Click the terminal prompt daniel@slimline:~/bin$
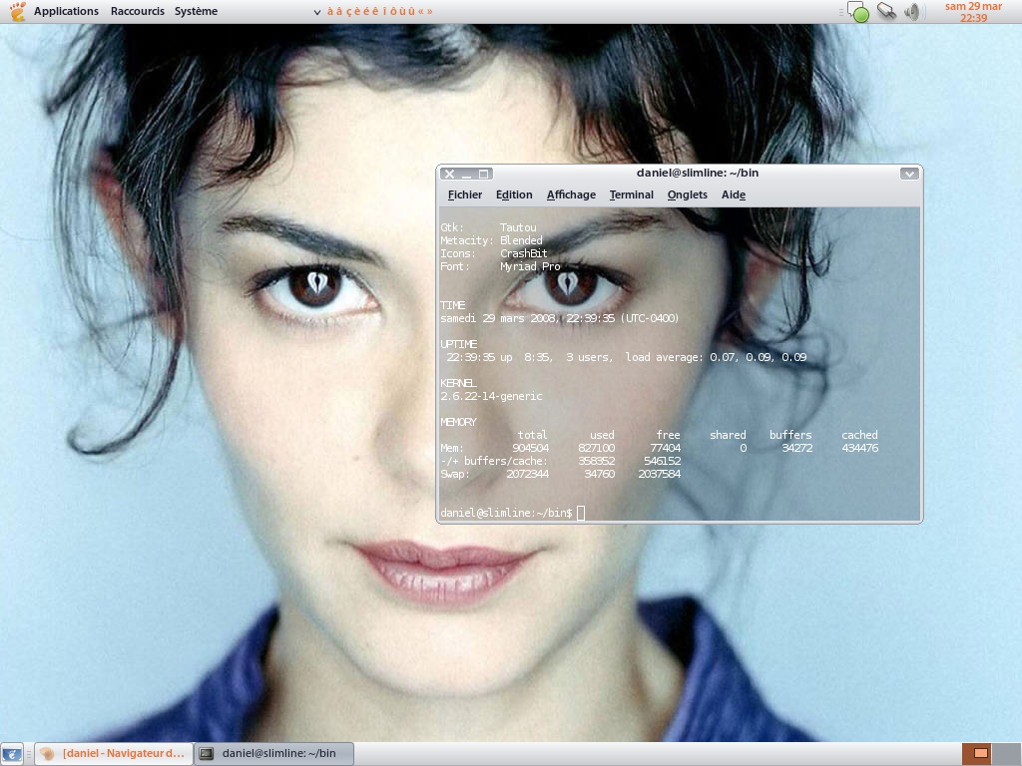The image size is (1022, 766). coord(506,514)
